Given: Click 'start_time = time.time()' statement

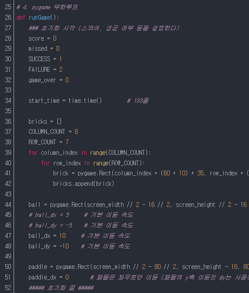Looking at the screenshot, I should (65, 101).
